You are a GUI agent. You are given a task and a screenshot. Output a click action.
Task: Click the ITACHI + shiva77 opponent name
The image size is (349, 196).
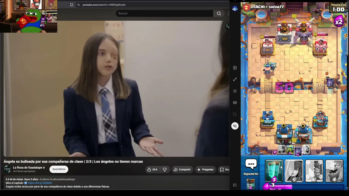click(267, 7)
